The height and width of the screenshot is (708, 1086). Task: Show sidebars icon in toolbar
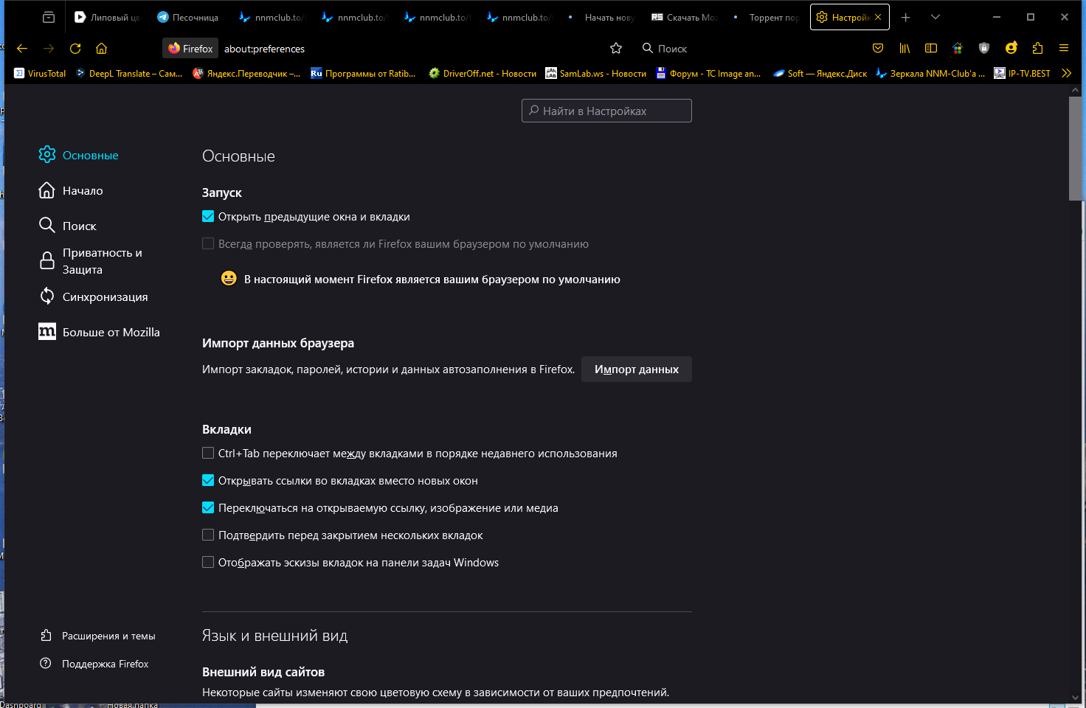click(931, 48)
